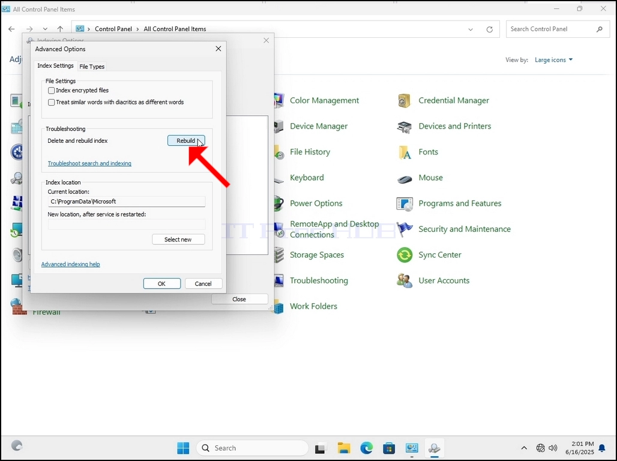Screen dimensions: 617x461
Task: Open Power Options
Action: point(316,203)
